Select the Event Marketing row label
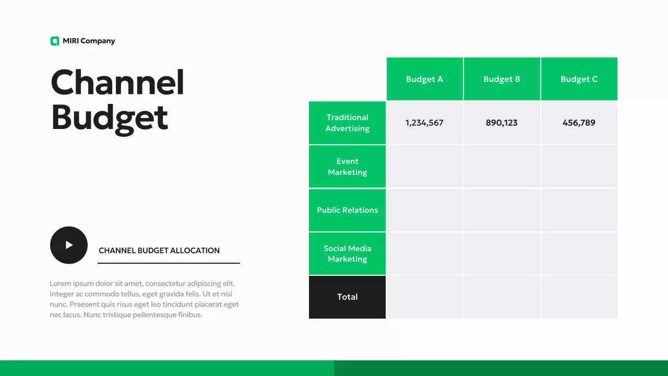Screen dimensions: 668x376 [x=347, y=167]
